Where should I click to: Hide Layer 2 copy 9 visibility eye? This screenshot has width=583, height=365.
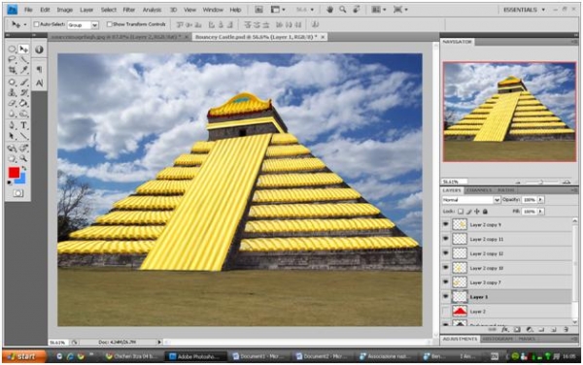(x=445, y=224)
